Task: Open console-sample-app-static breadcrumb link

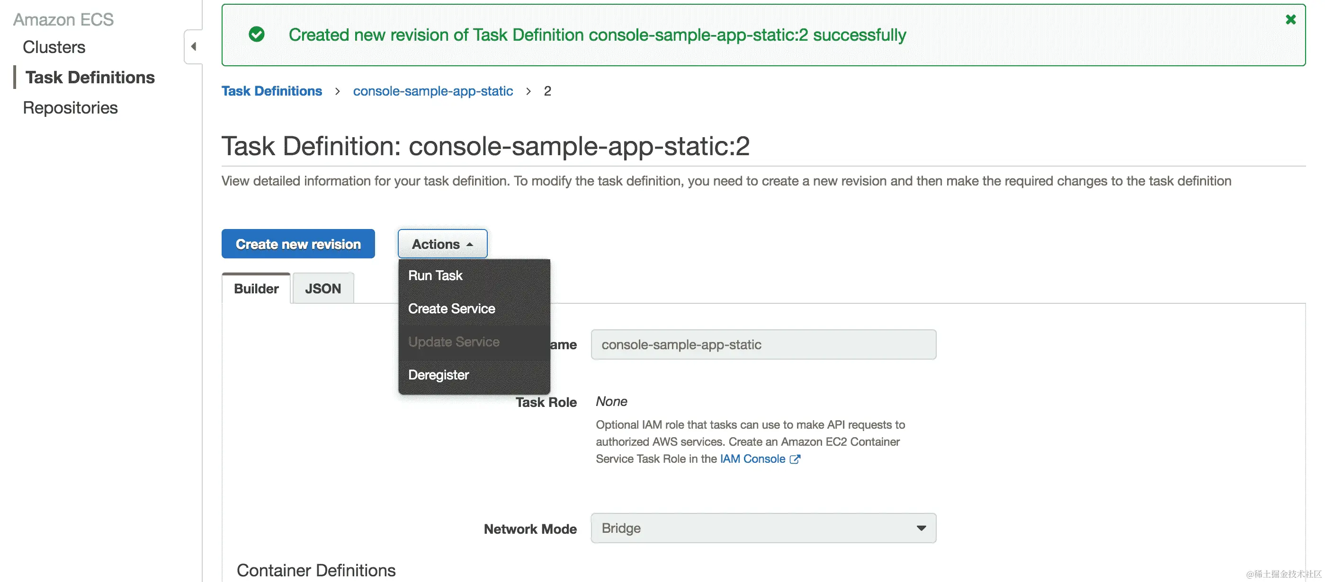Action: 432,91
